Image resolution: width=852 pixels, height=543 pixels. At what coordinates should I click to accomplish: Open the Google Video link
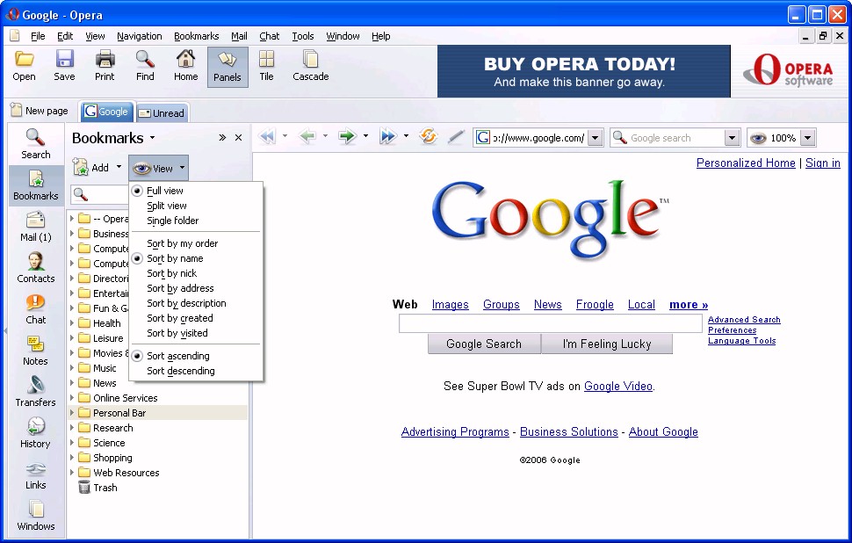point(617,386)
